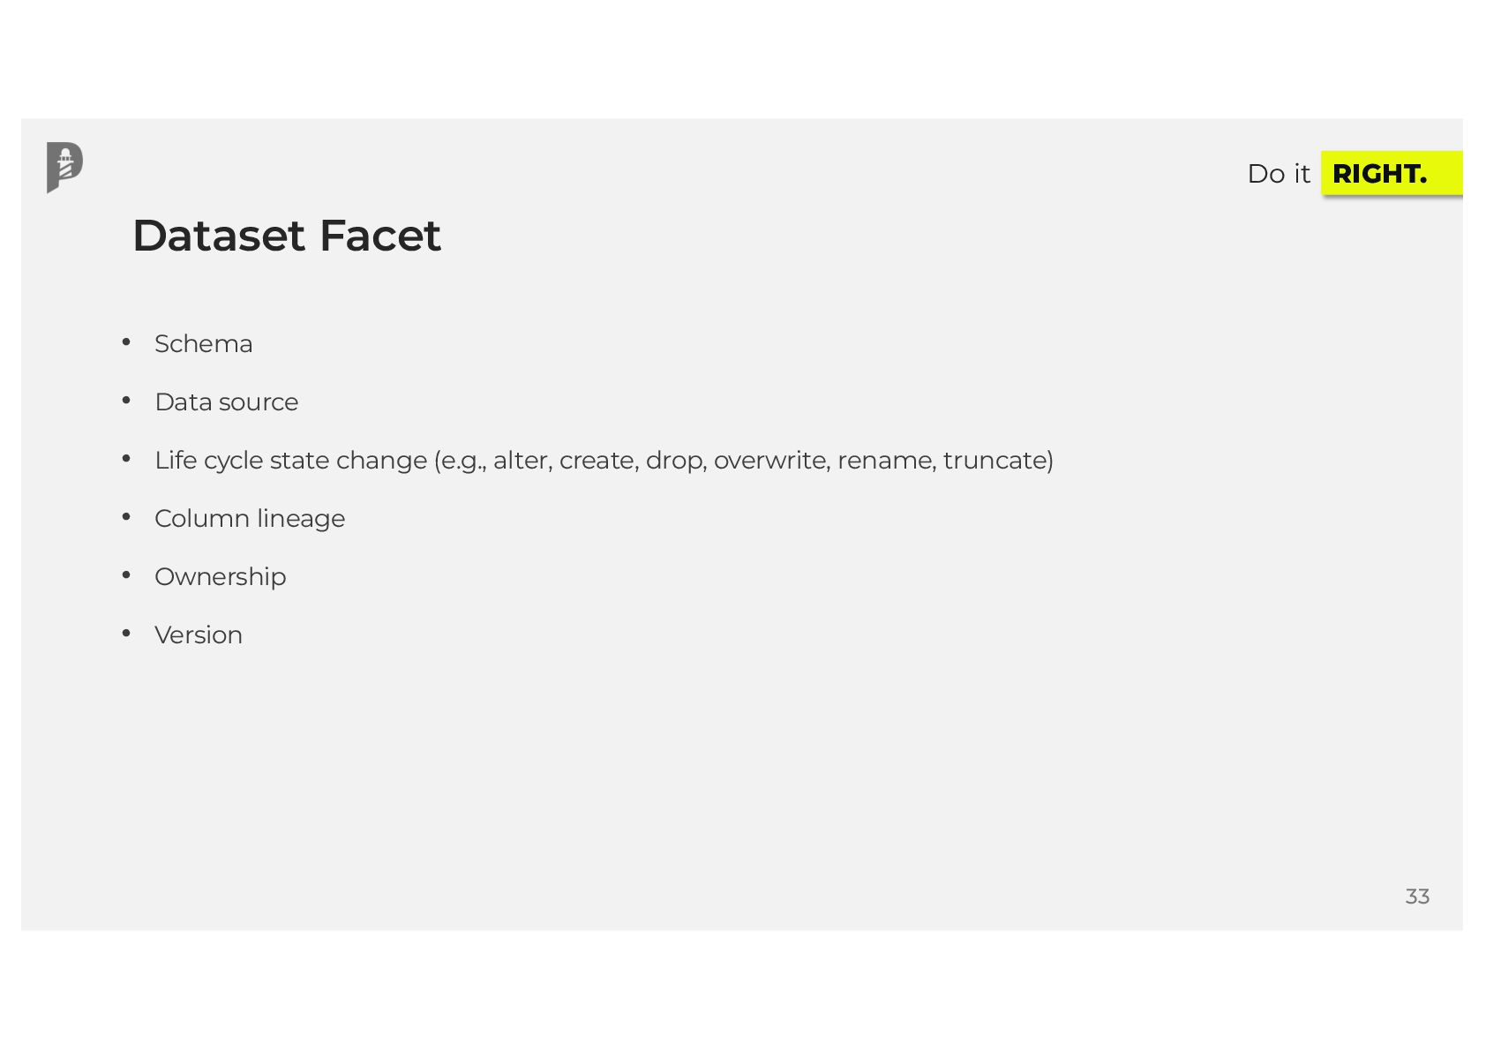The image size is (1486, 1051).
Task: Click the Ownership bullet item
Action: click(x=220, y=577)
